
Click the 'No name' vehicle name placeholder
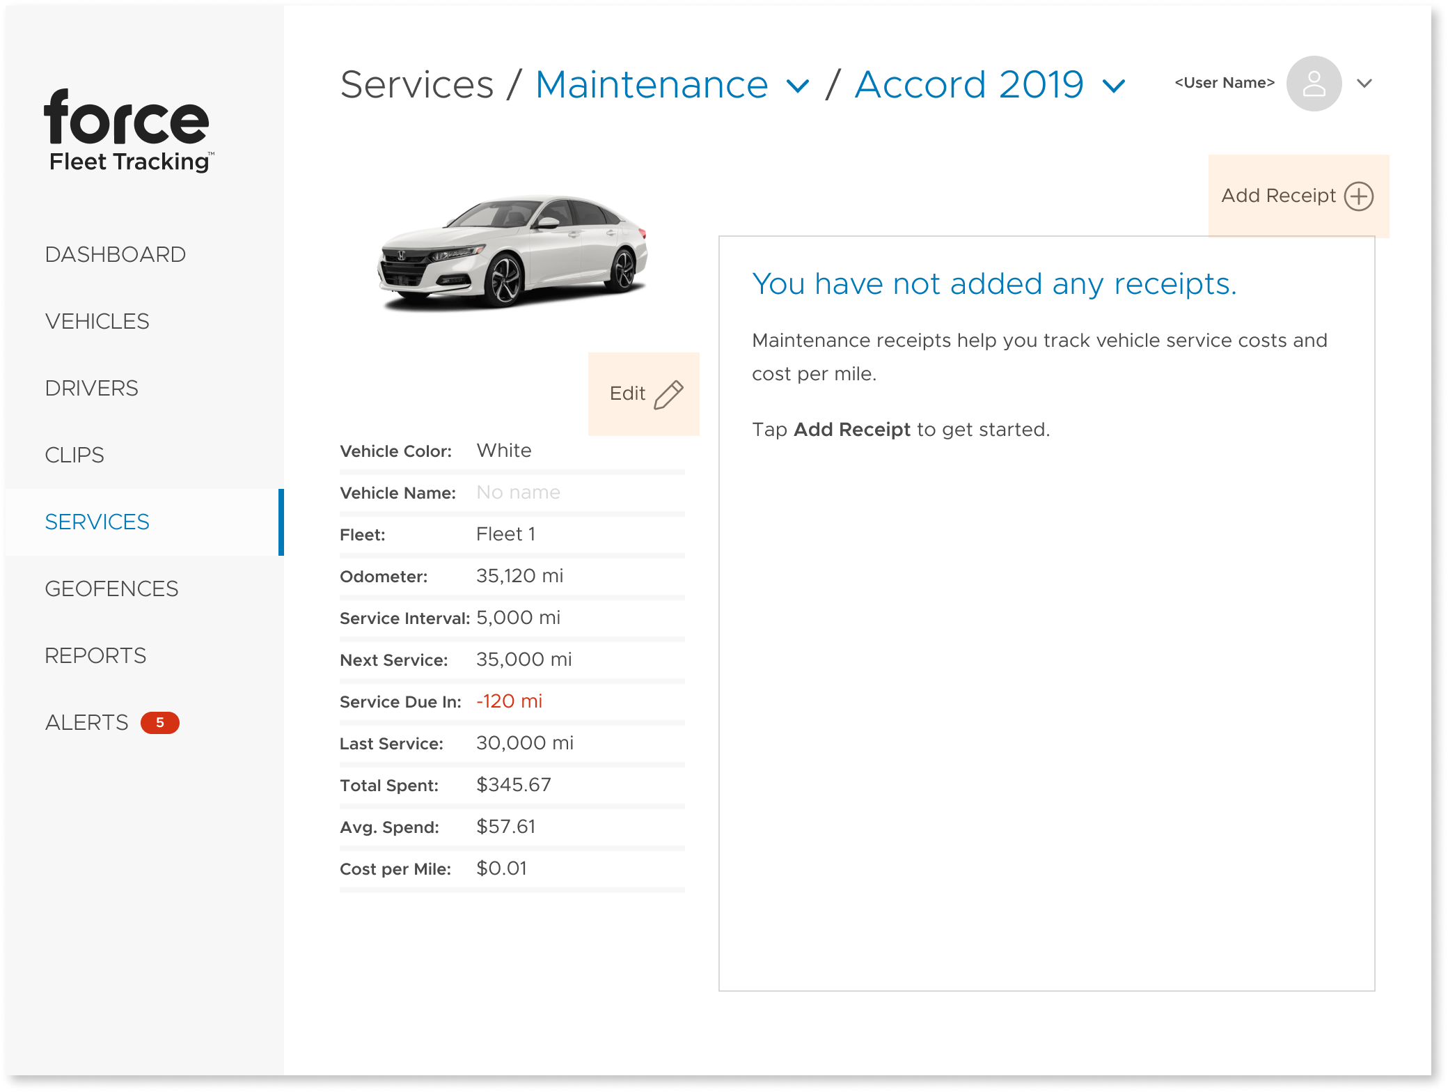coord(518,492)
